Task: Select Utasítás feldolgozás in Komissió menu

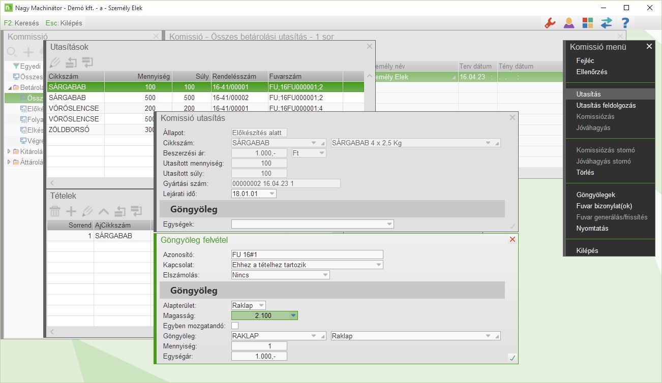Action: click(x=606, y=106)
